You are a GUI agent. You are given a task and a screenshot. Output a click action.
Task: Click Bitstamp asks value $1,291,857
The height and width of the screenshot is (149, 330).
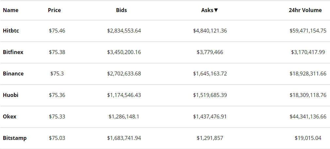[210, 138]
